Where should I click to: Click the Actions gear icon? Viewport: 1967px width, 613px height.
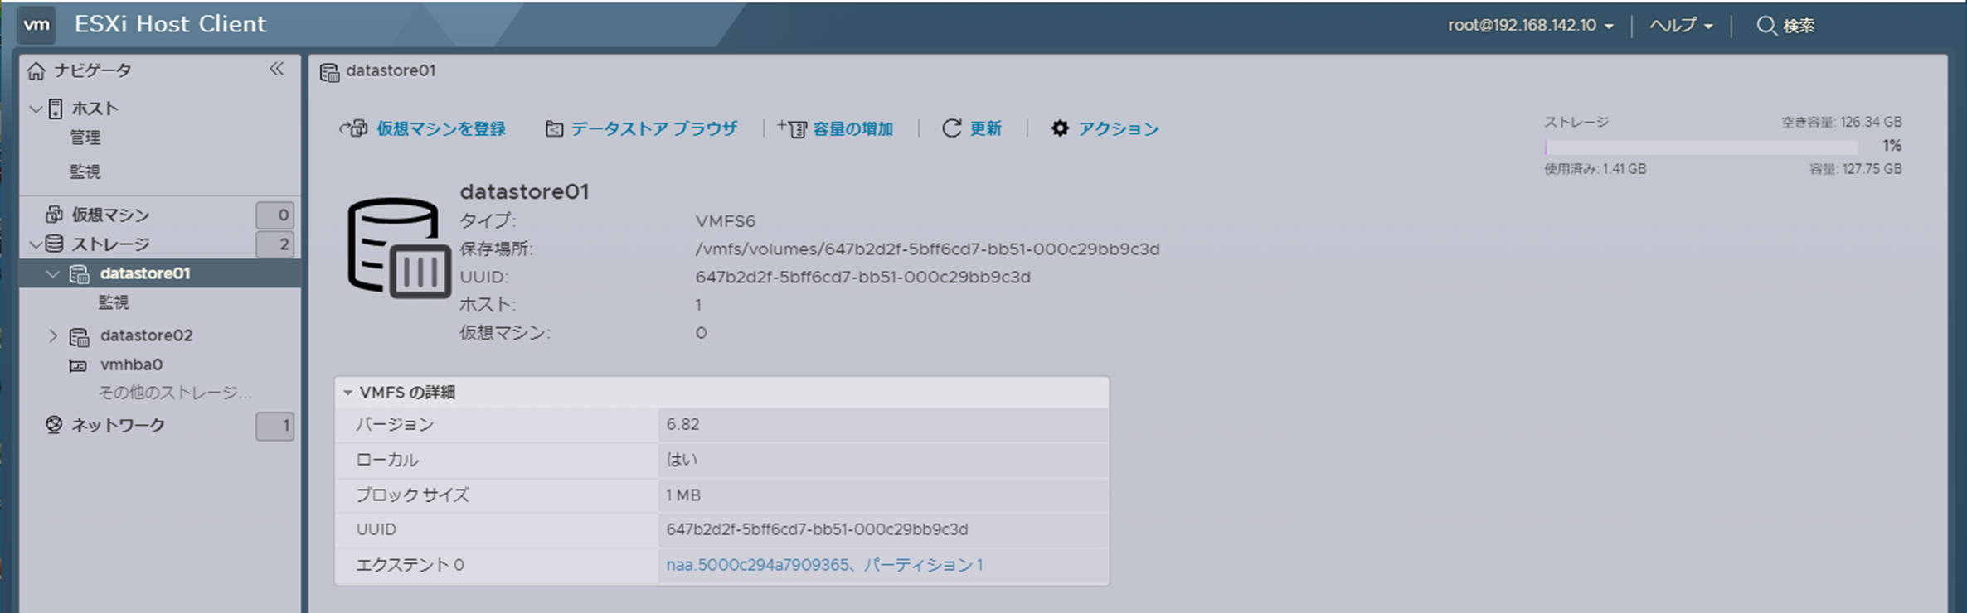click(1060, 128)
